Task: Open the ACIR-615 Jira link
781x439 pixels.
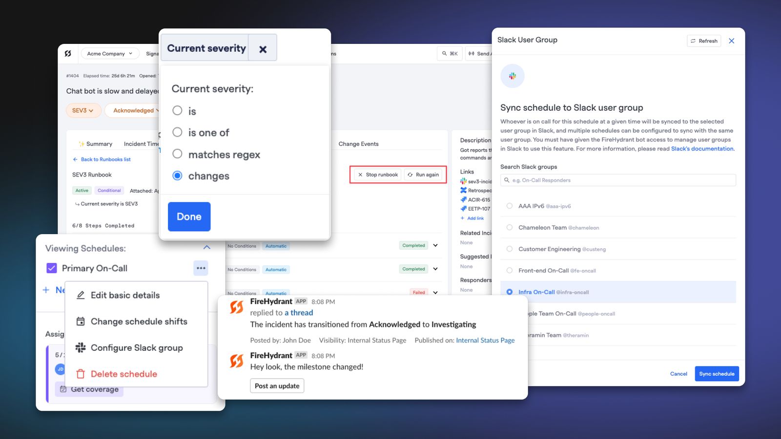Action: (x=475, y=200)
